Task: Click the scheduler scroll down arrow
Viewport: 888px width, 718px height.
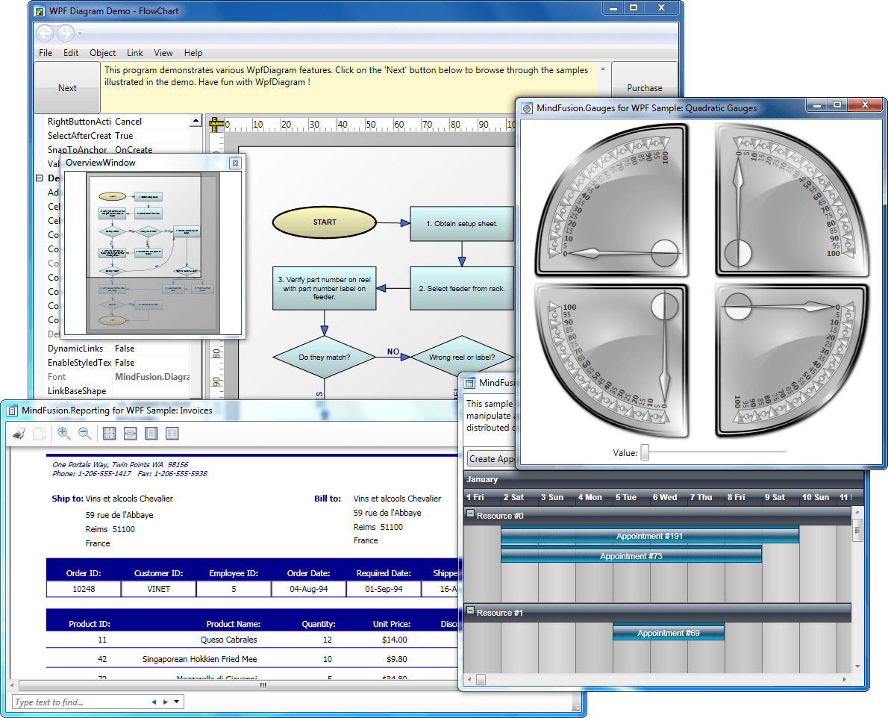Action: click(857, 667)
